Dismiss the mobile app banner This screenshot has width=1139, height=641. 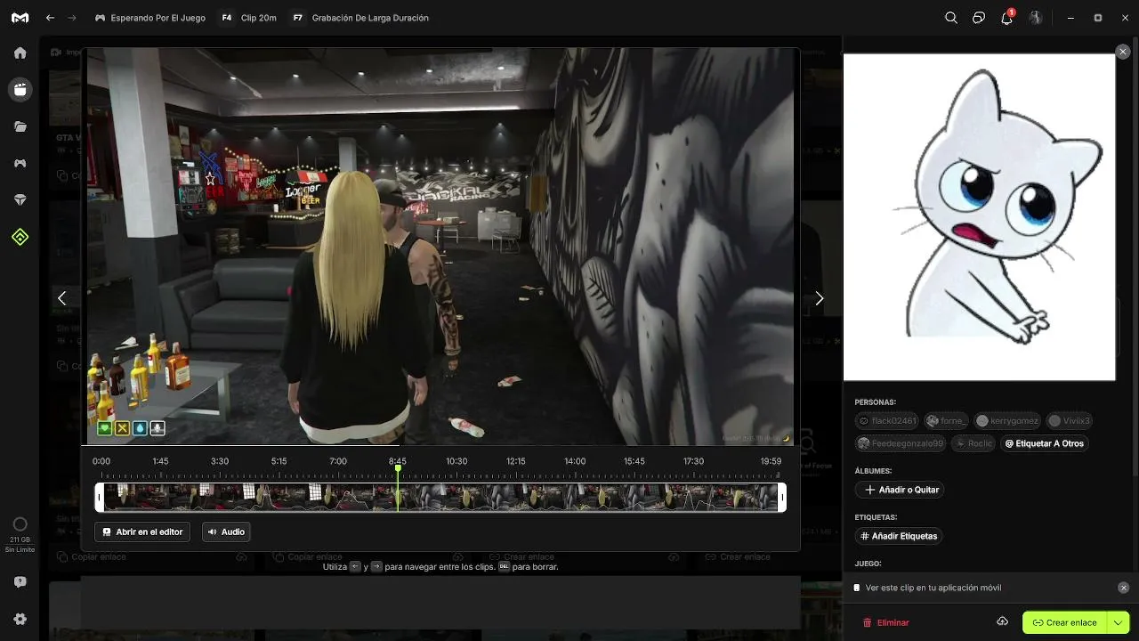1123,588
